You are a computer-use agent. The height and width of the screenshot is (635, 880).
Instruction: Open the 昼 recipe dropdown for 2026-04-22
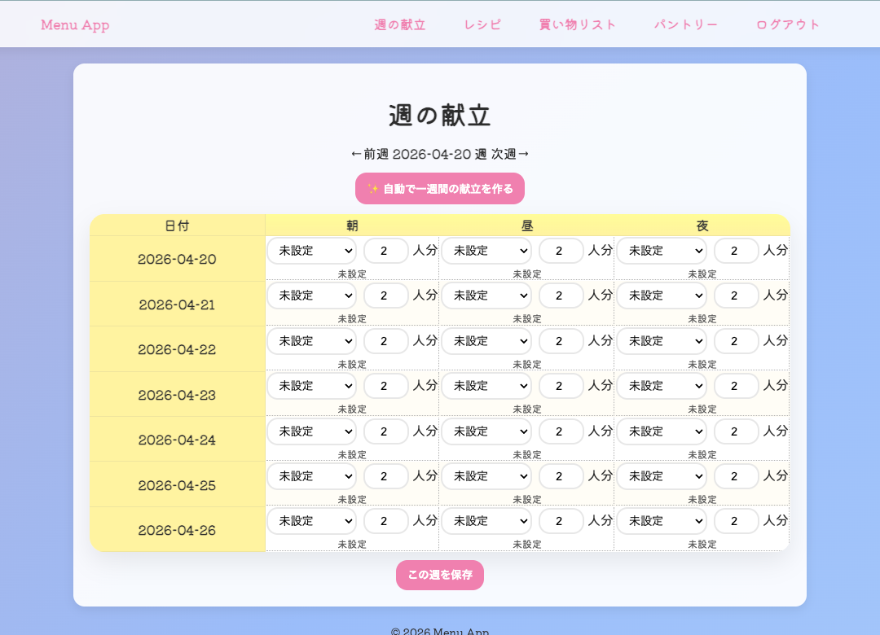pyautogui.click(x=487, y=341)
